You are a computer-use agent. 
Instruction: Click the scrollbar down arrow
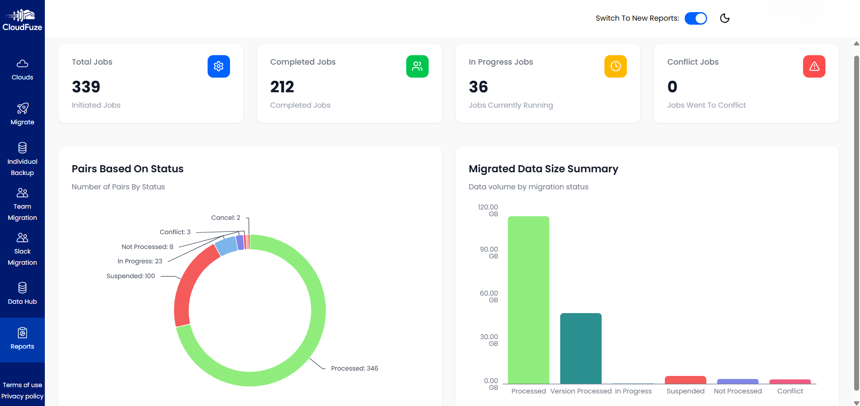coord(856,403)
